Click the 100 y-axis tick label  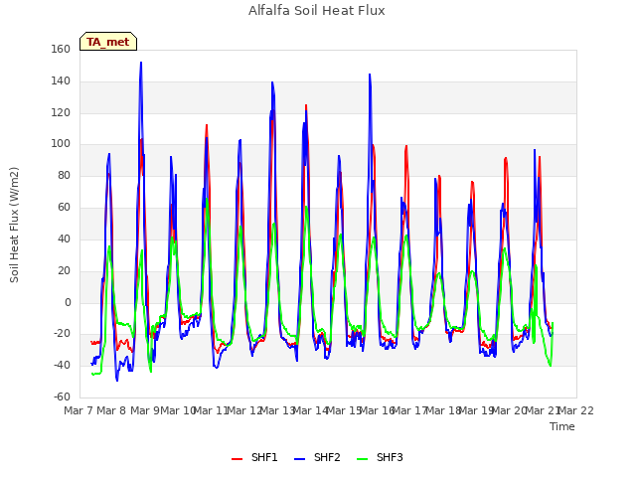pos(61,143)
